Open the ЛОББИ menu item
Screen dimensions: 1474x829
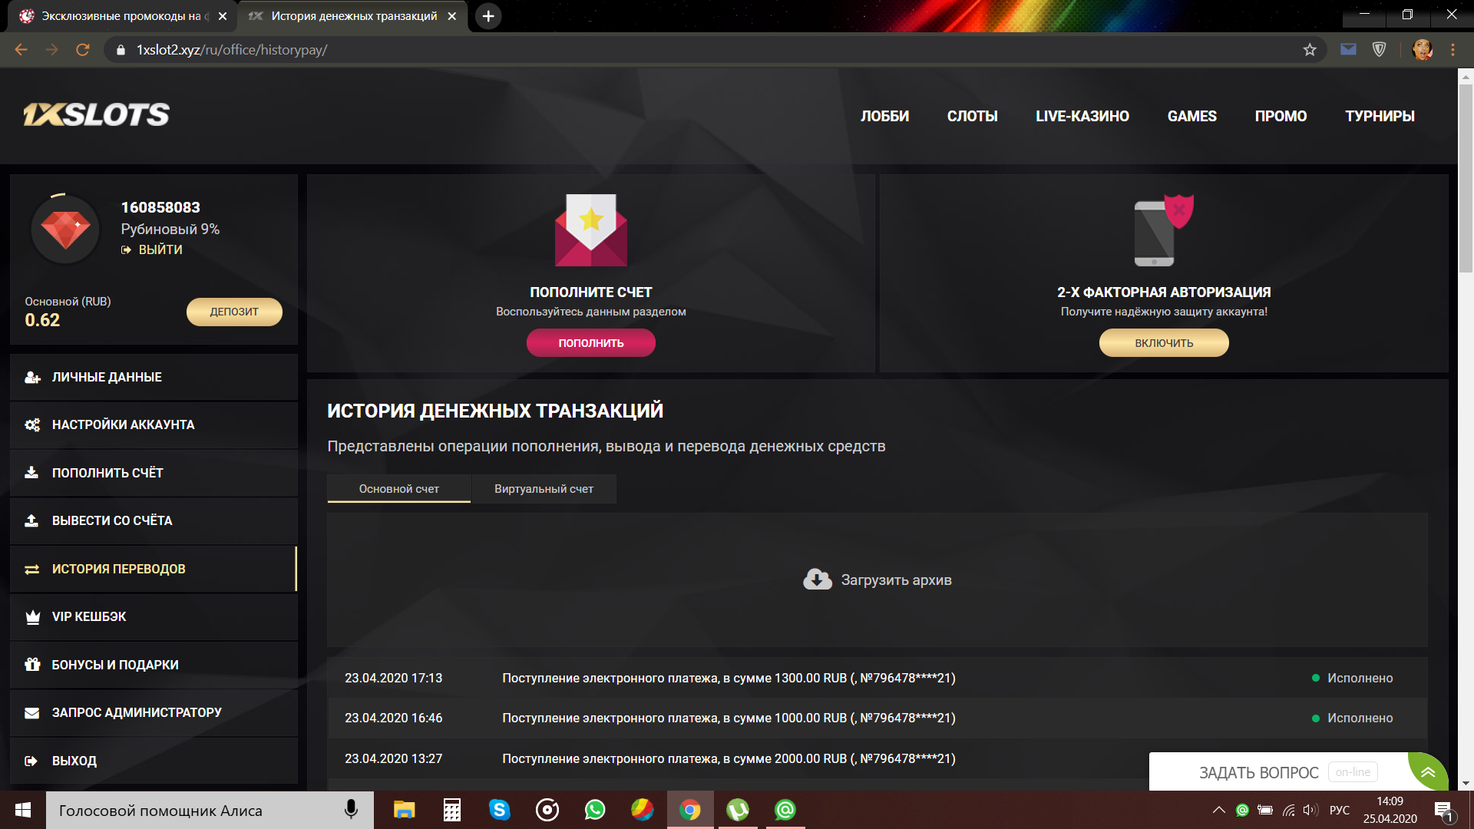(x=884, y=117)
